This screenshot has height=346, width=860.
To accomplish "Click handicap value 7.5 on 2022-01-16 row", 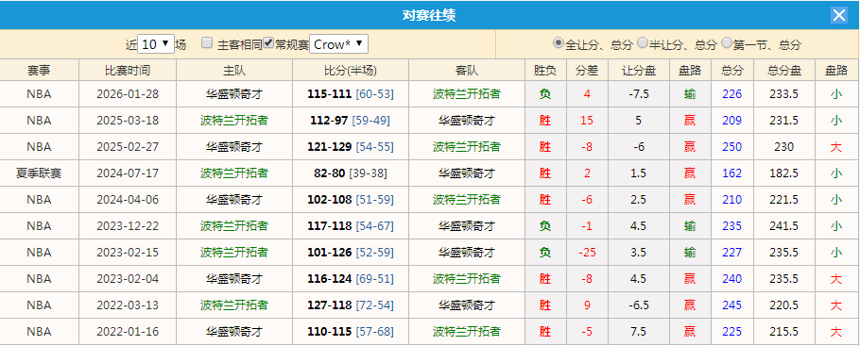I will point(639,331).
